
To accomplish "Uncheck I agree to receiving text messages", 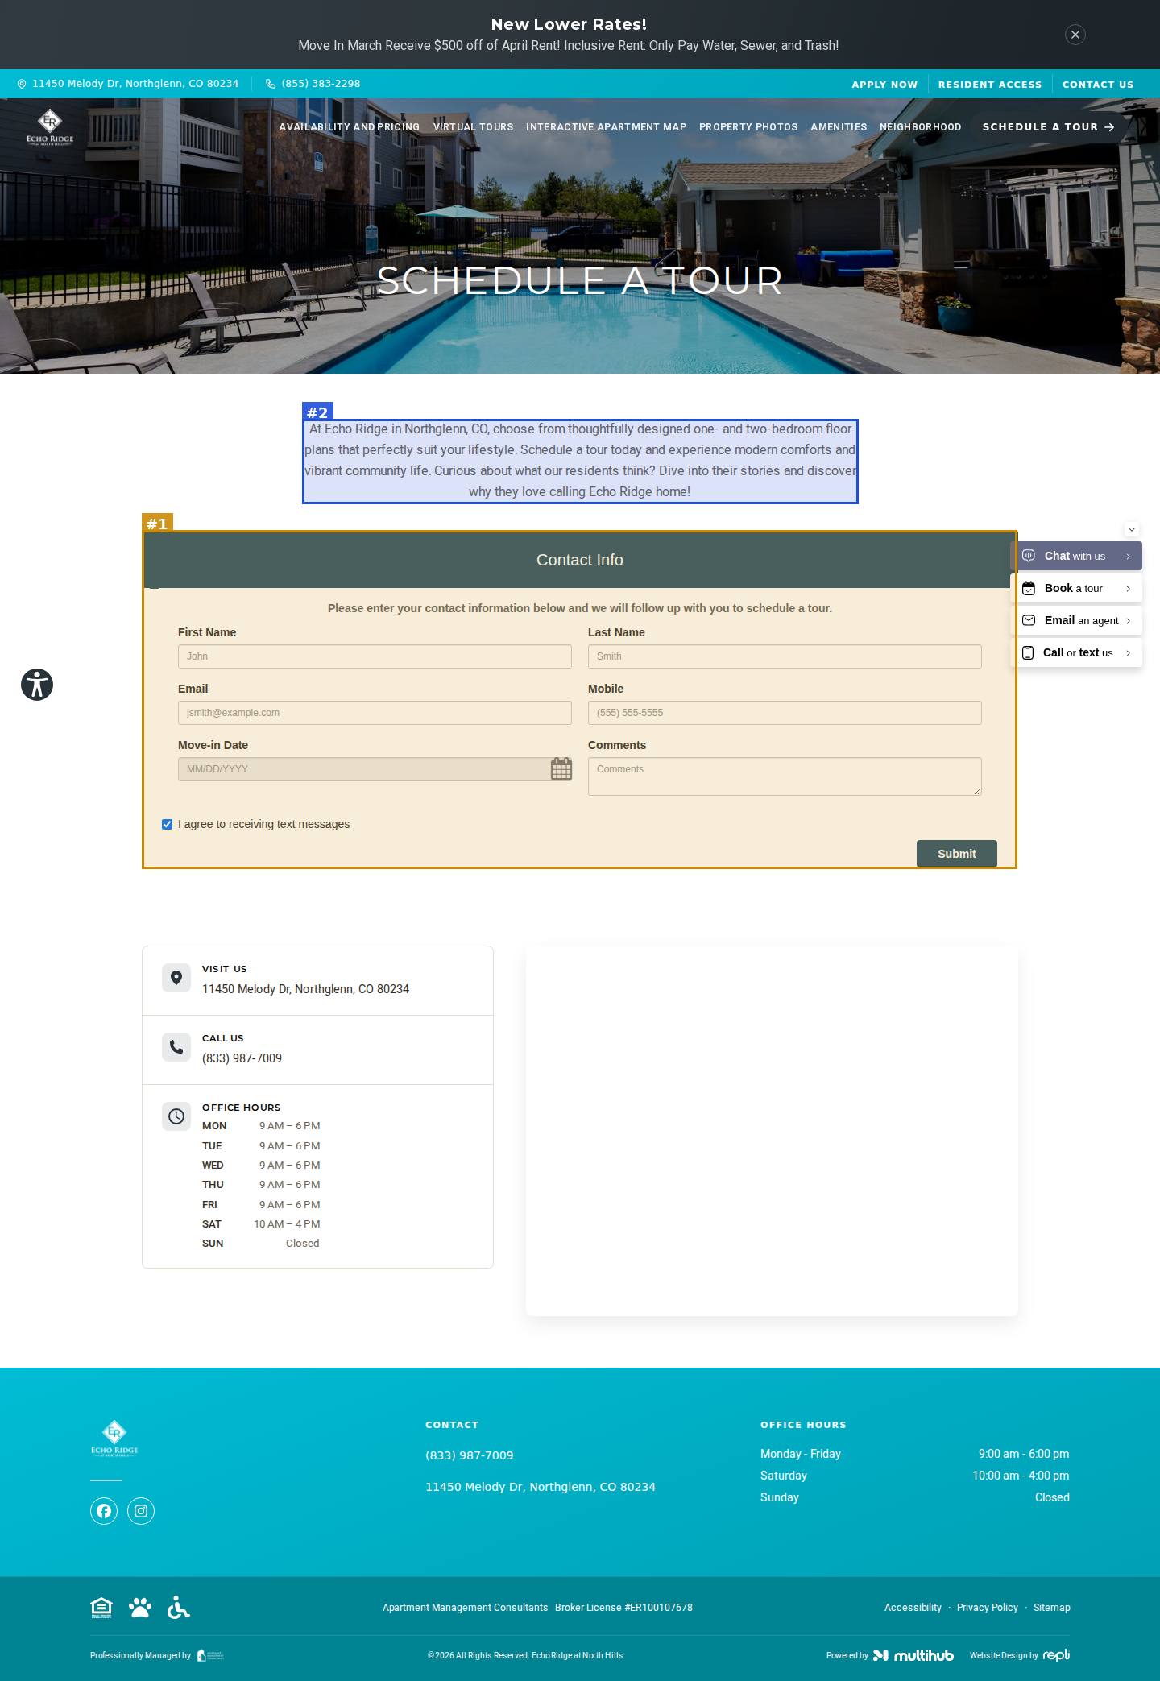I will click(168, 824).
